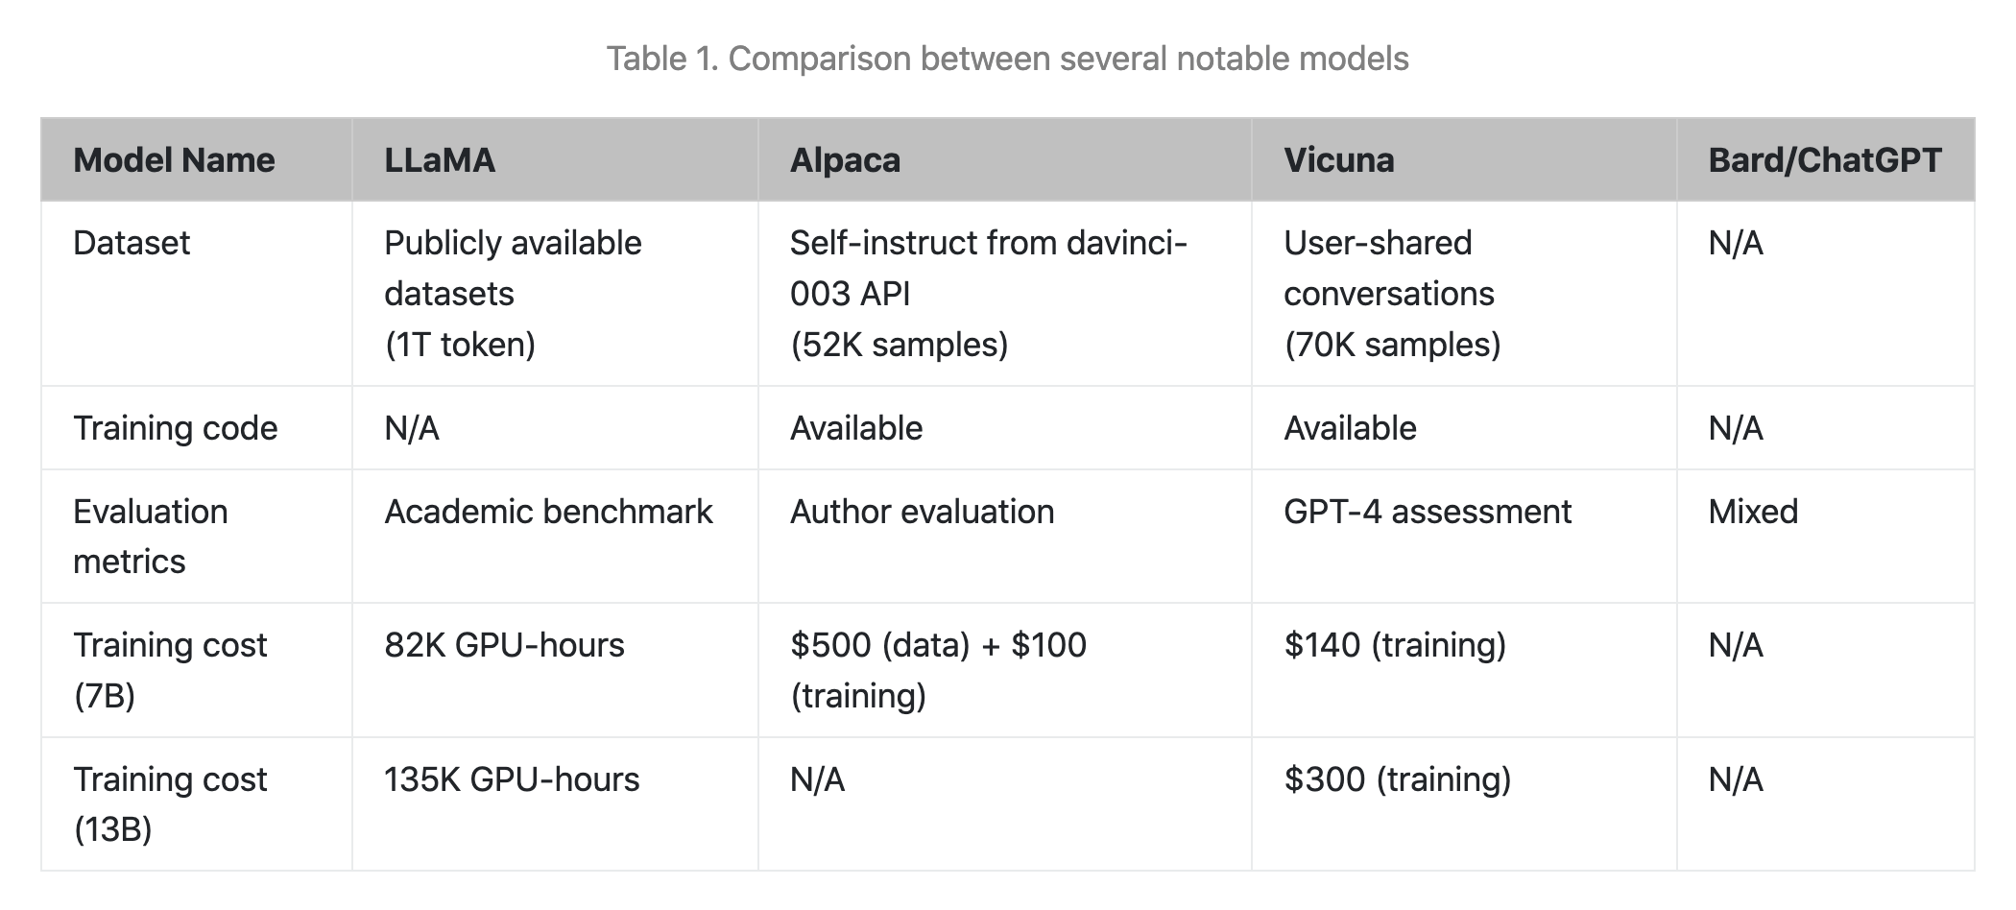Select the Training code row label

pos(197,428)
